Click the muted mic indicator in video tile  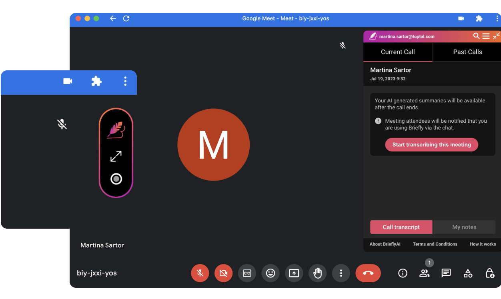(x=343, y=46)
